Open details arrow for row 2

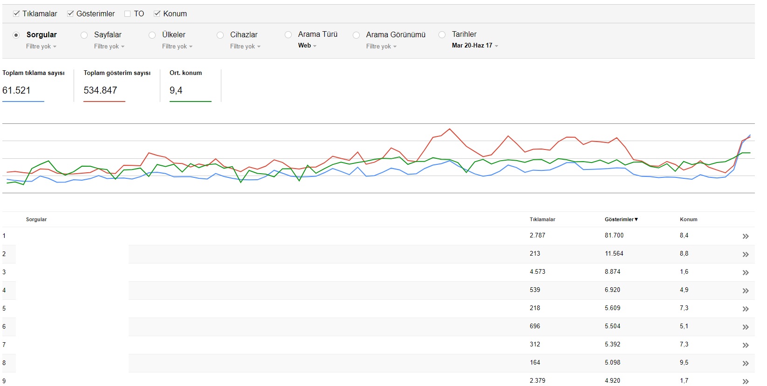[746, 255]
